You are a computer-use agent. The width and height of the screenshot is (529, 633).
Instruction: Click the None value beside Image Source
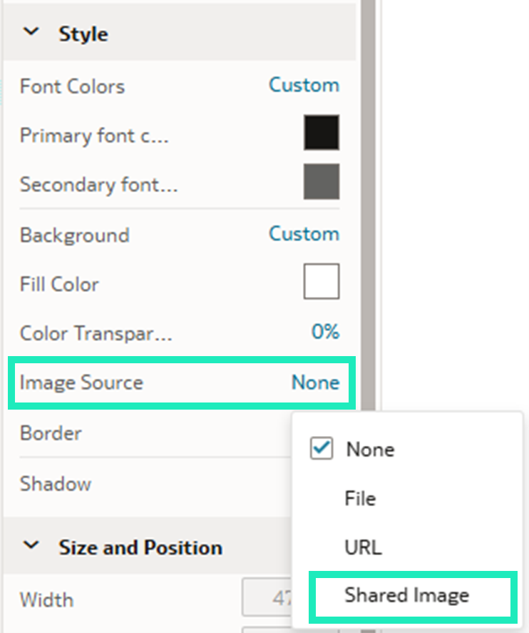pos(315,383)
